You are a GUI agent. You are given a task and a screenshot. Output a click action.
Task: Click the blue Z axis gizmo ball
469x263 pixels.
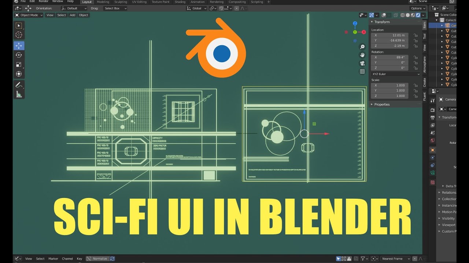tap(355, 23)
